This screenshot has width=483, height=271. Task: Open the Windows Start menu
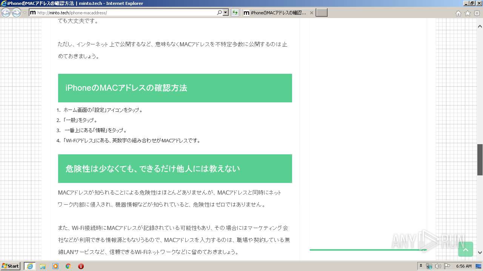pyautogui.click(x=10, y=266)
